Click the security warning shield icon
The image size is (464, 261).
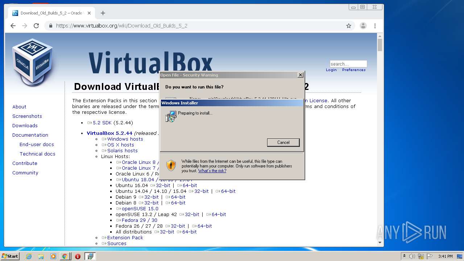pos(171,166)
